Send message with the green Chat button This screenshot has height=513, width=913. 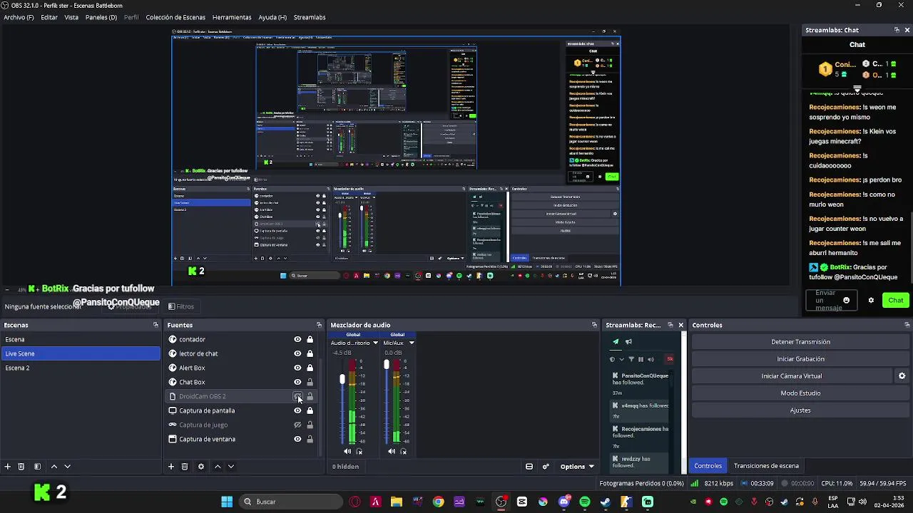coord(895,301)
